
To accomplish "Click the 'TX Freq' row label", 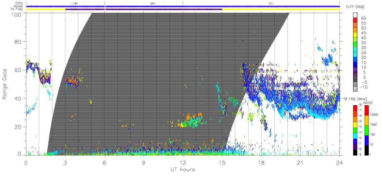I will click(17, 9).
